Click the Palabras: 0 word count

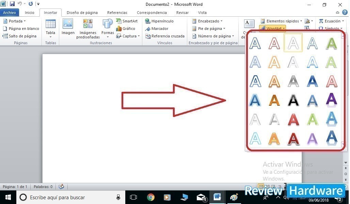(x=43, y=187)
